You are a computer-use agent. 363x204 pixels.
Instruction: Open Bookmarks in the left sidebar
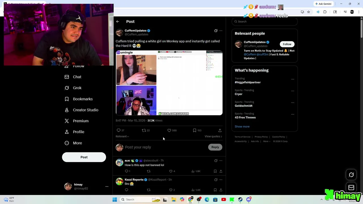click(x=79, y=99)
